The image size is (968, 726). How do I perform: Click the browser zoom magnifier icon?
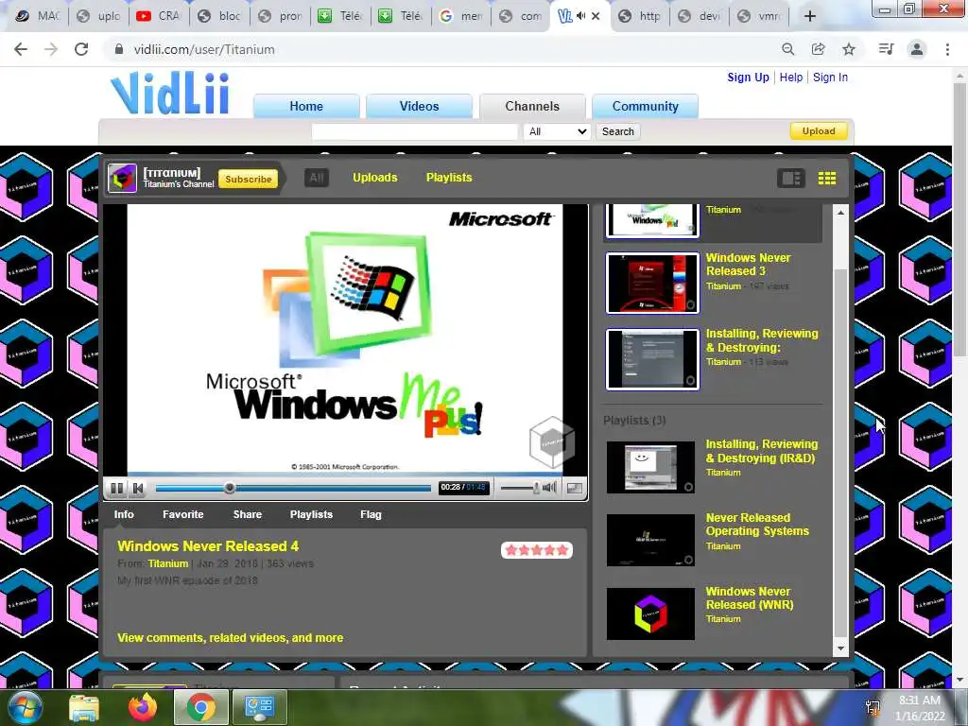pyautogui.click(x=787, y=49)
